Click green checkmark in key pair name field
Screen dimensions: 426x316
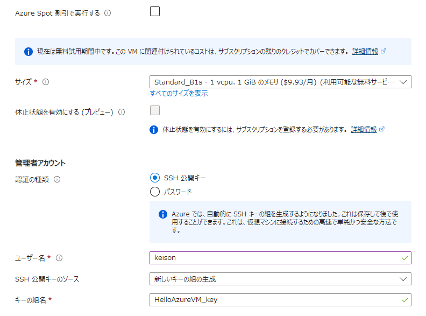tap(405, 300)
